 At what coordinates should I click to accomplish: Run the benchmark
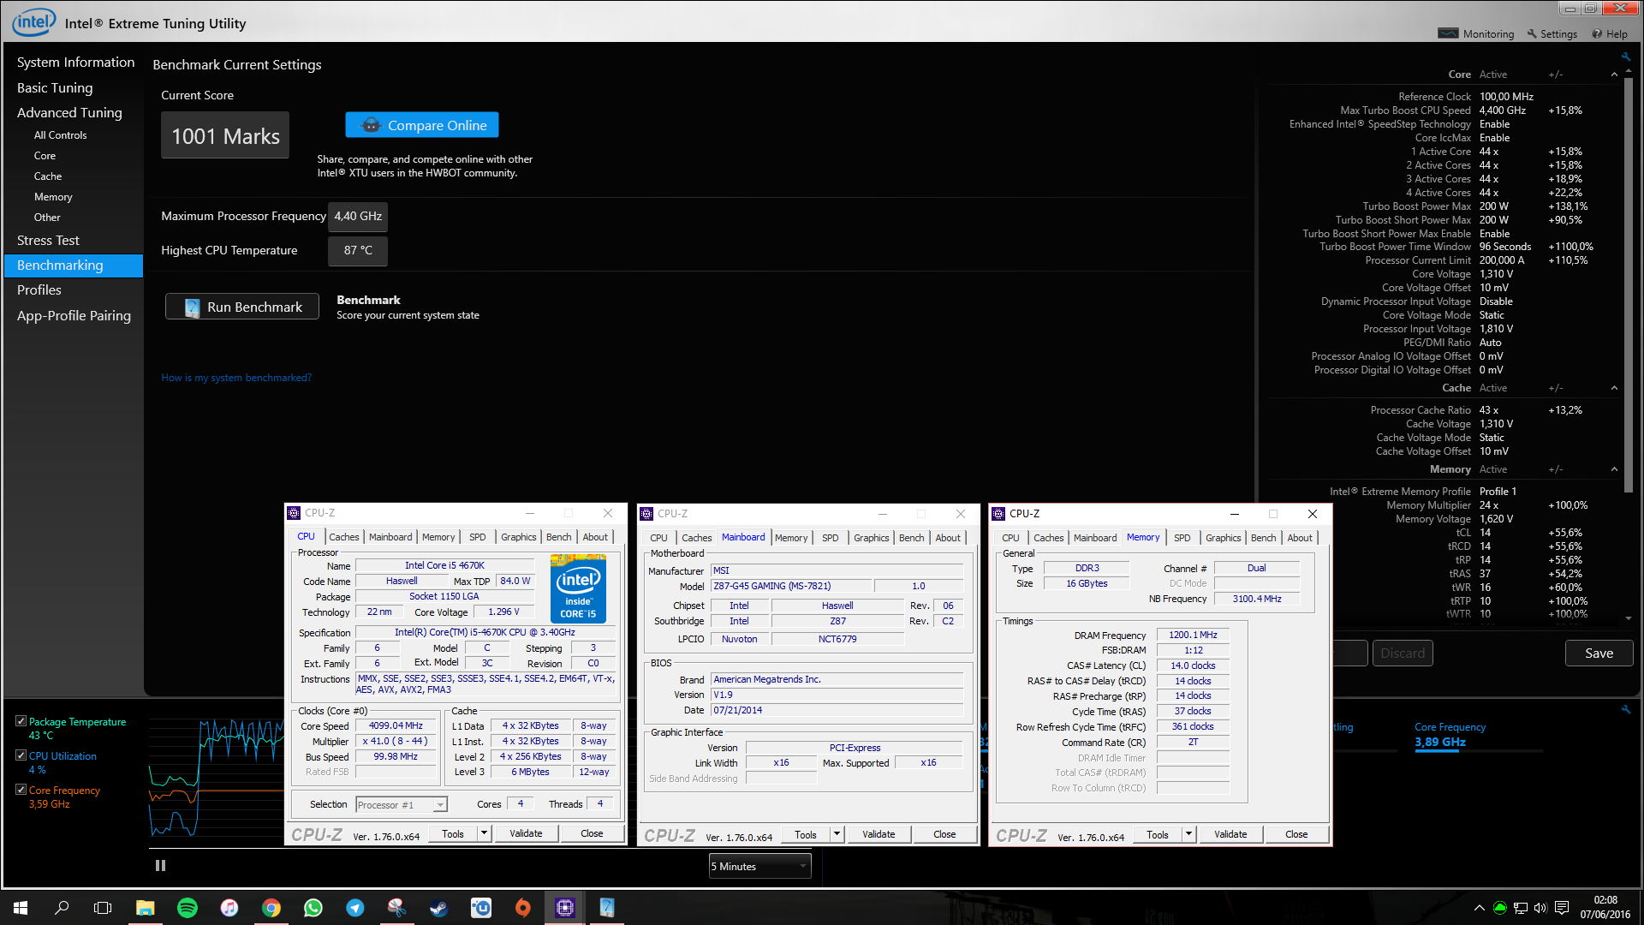(242, 307)
